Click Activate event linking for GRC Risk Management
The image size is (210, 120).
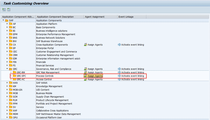[x=132, y=73]
